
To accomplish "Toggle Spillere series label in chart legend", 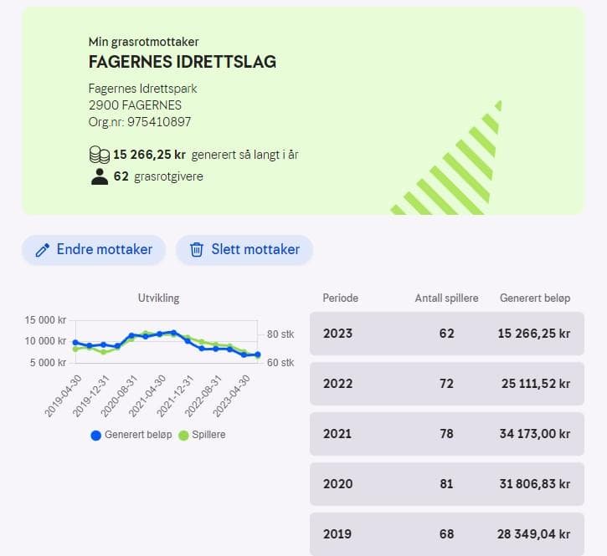I will (208, 435).
